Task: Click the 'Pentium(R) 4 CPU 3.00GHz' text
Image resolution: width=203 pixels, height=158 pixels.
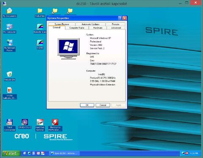Action: 103,78
